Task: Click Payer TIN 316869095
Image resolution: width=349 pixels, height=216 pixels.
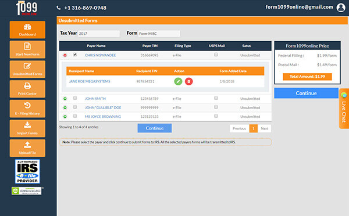Action: point(149,55)
